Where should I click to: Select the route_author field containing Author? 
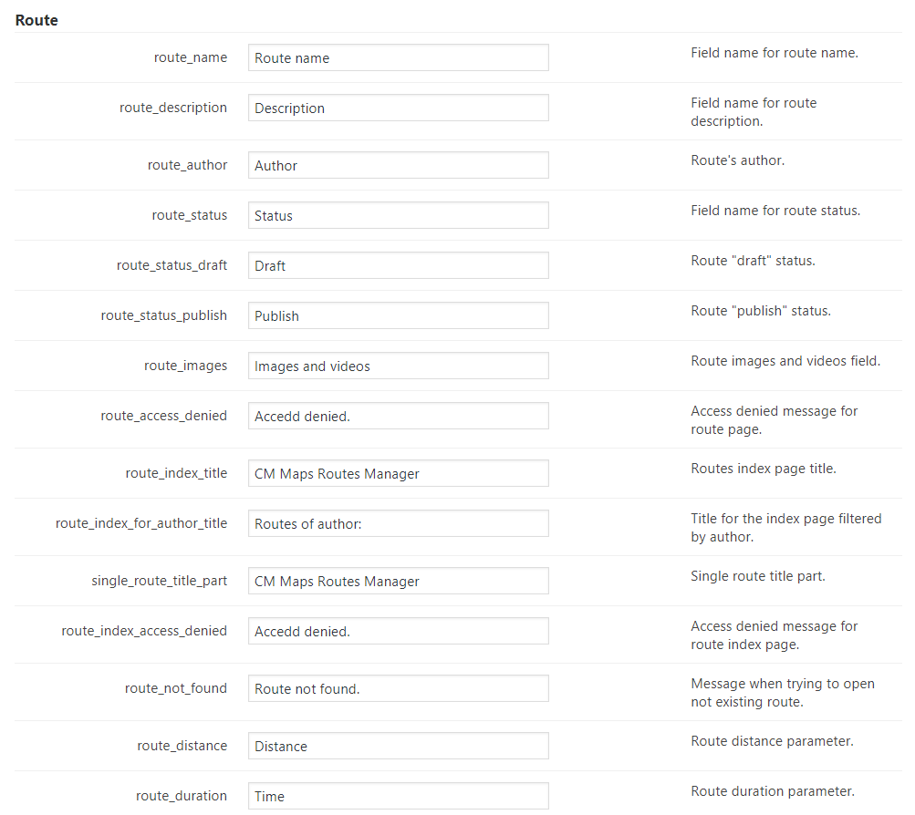click(x=398, y=166)
